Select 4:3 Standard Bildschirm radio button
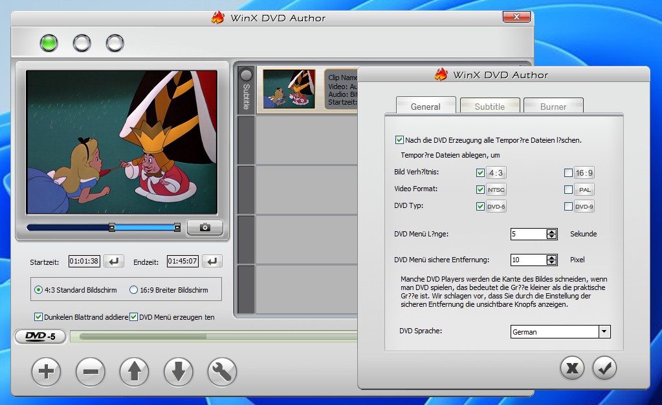 point(38,290)
